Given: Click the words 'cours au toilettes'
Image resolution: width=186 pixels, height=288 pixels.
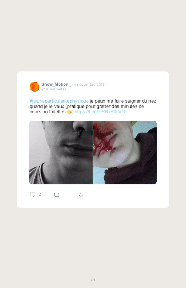Looking at the screenshot, I should (x=48, y=112).
